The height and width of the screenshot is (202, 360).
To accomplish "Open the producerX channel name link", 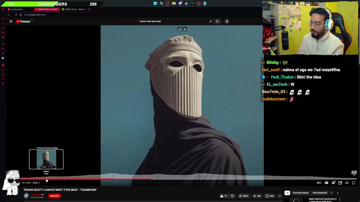I will pyautogui.click(x=36, y=195).
